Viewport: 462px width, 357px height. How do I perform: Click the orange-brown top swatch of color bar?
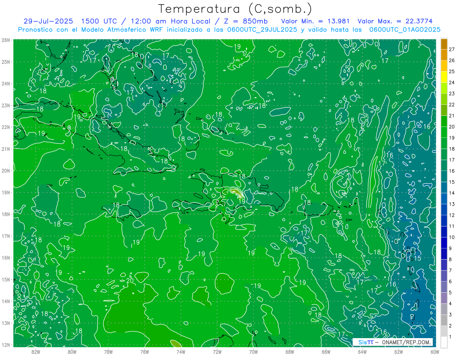tap(444, 44)
